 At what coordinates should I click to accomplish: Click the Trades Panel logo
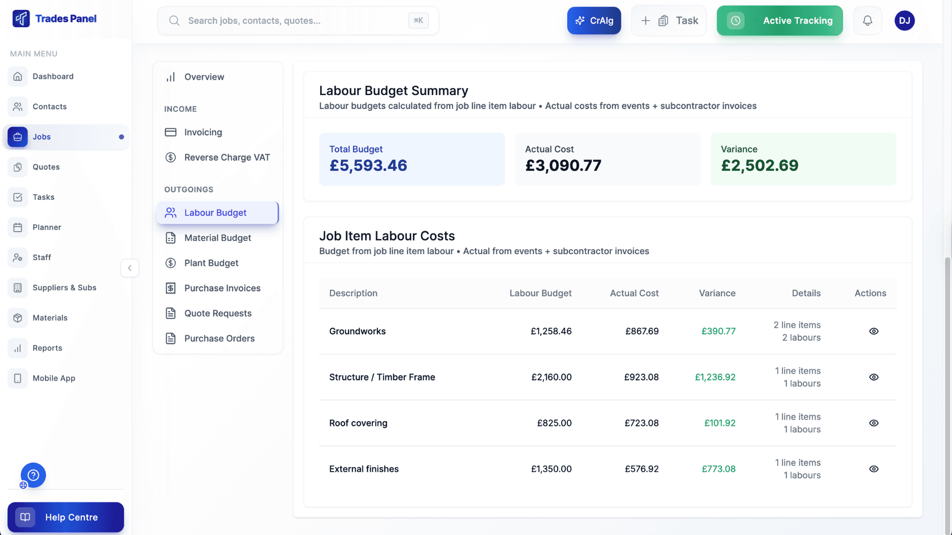(55, 18)
